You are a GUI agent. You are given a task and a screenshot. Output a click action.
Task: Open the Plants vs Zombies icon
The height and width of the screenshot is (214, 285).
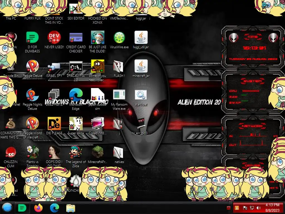(32, 152)
